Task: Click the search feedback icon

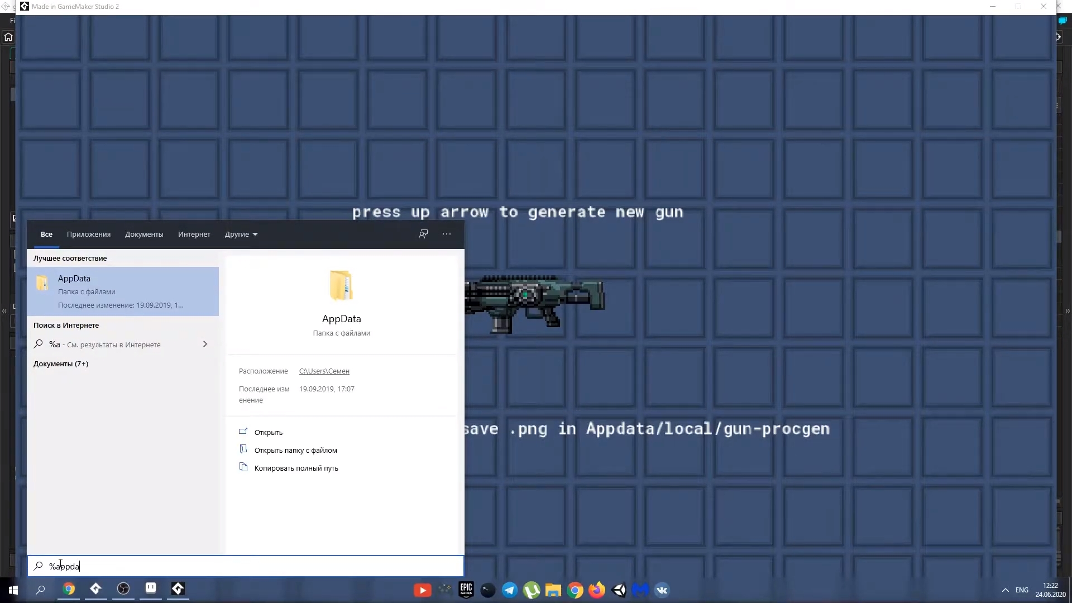Action: (423, 234)
